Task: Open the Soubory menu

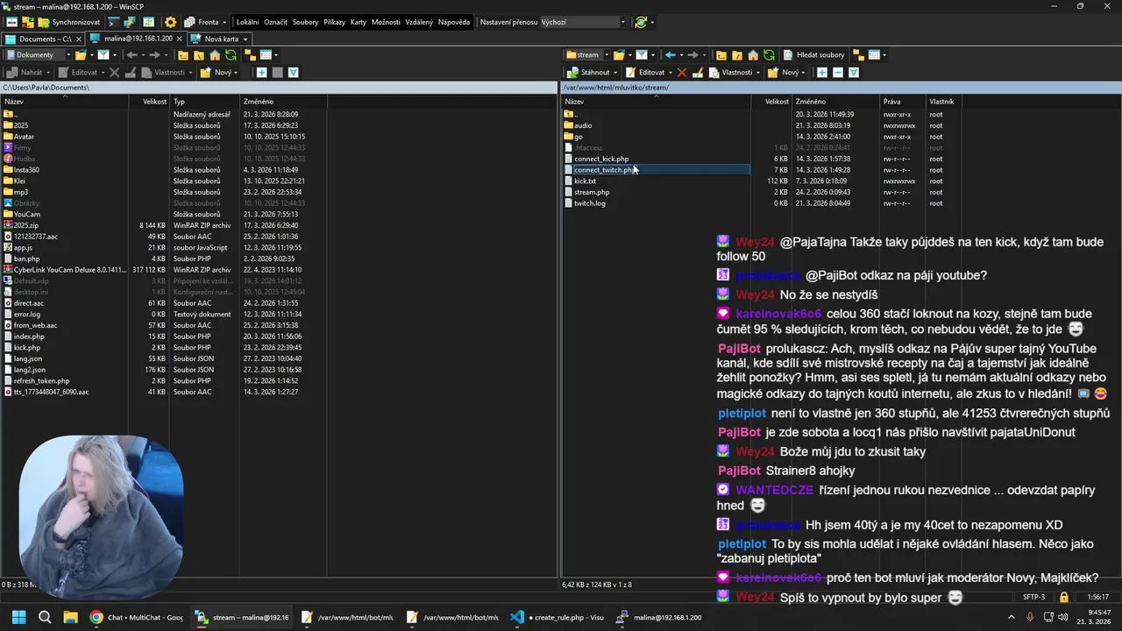Action: tap(305, 22)
